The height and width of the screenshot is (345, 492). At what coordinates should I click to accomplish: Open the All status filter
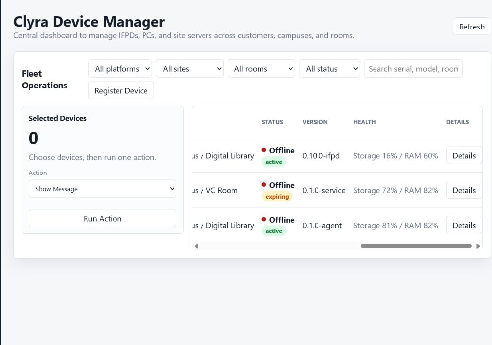coord(329,69)
